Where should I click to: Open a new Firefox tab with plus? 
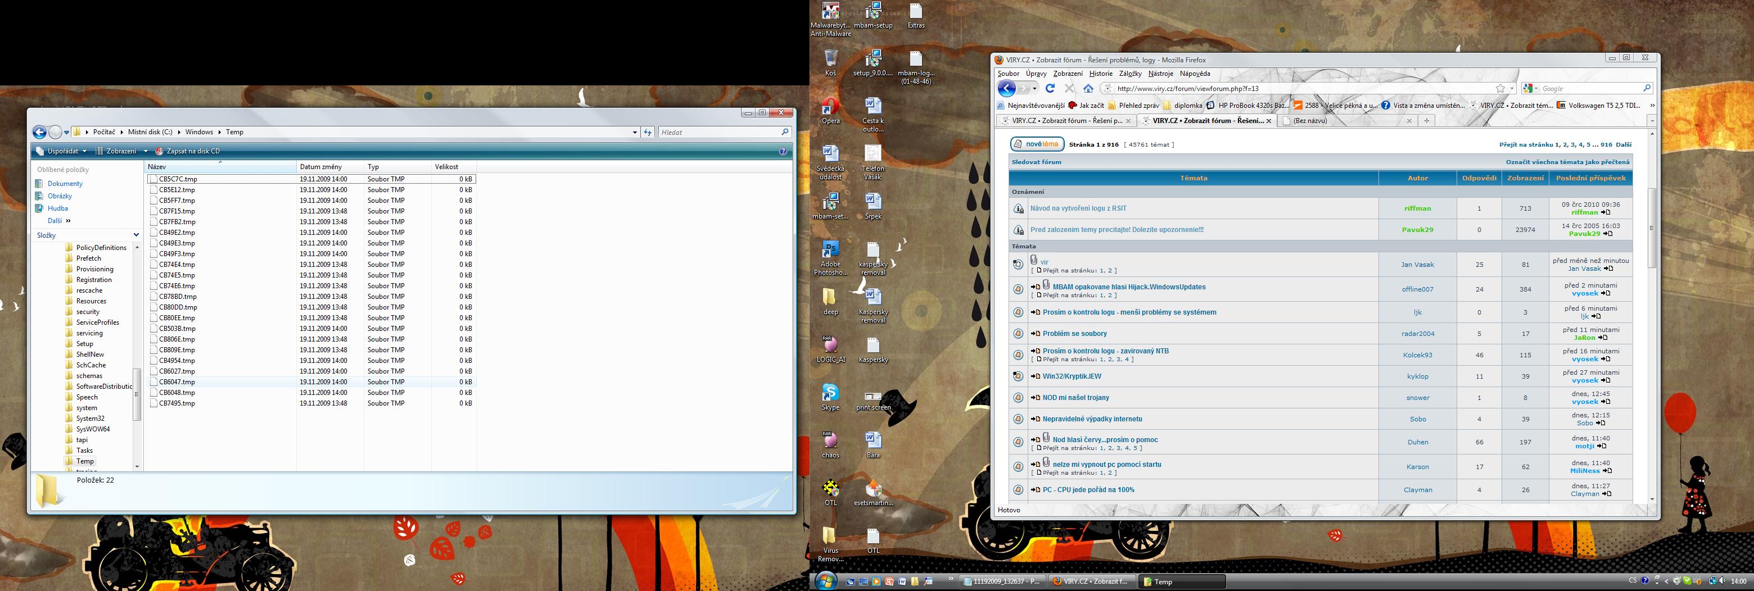(1426, 121)
